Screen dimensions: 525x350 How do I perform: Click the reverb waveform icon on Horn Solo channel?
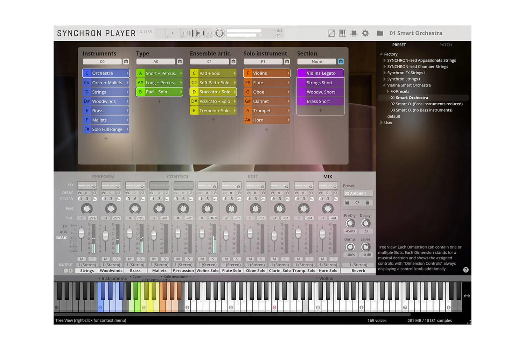click(335, 199)
